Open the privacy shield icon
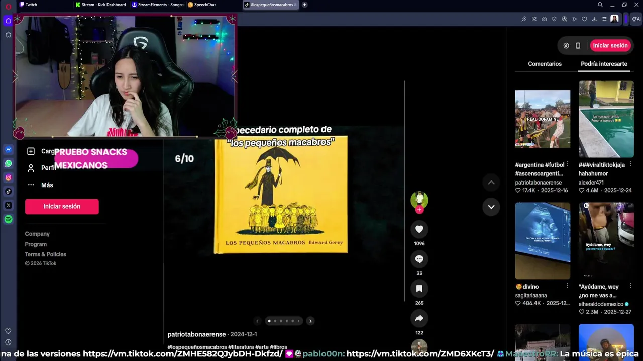 tap(554, 19)
